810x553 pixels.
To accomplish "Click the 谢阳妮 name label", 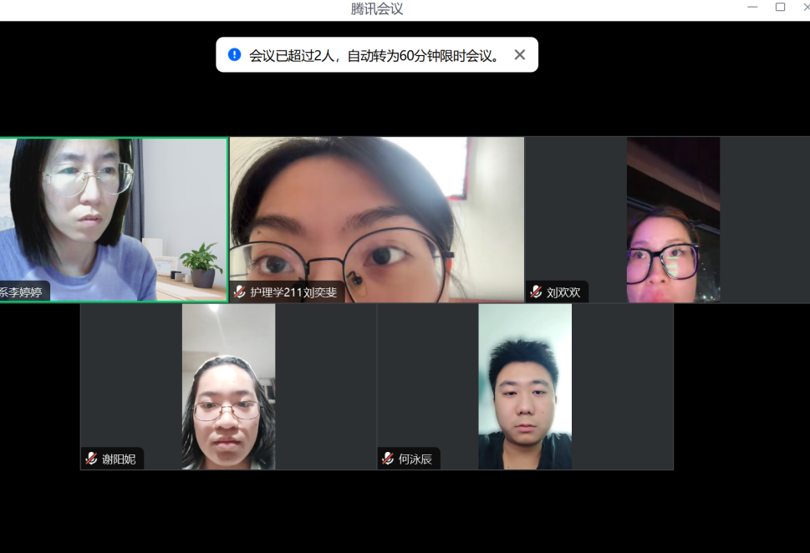I will (x=119, y=459).
